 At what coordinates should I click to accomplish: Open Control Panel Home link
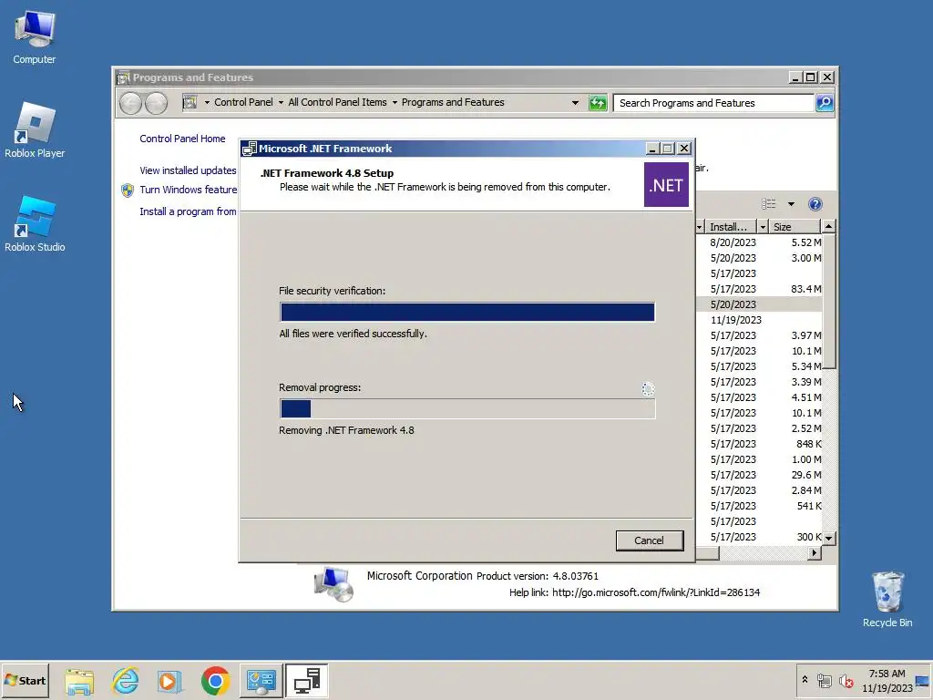[x=182, y=139]
